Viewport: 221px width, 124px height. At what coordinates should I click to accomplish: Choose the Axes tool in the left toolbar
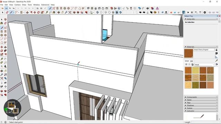2,66
